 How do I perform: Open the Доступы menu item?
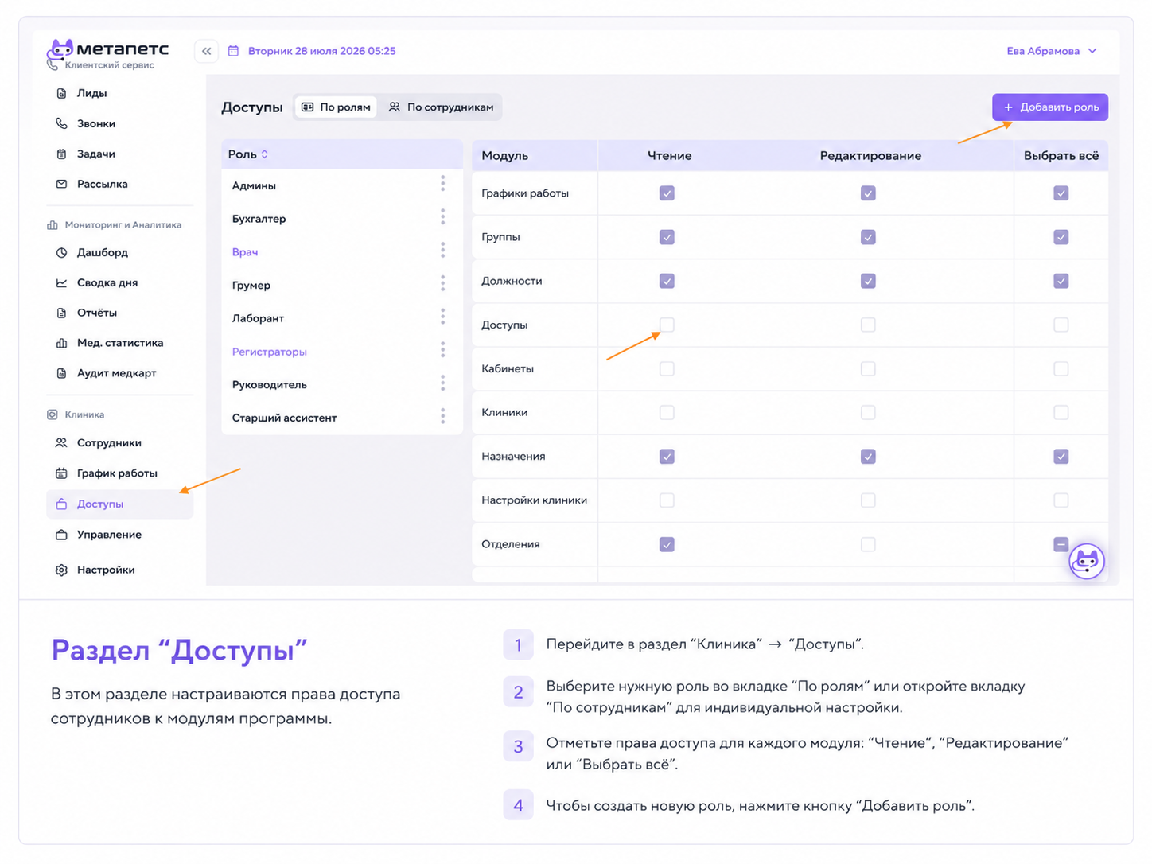coord(119,504)
